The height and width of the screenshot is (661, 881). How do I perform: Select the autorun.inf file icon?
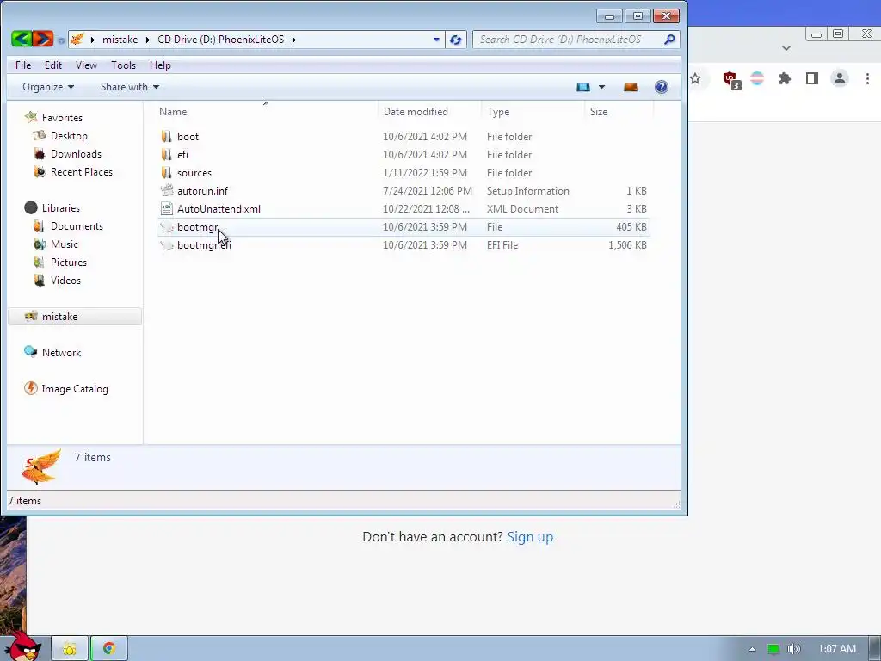click(166, 190)
